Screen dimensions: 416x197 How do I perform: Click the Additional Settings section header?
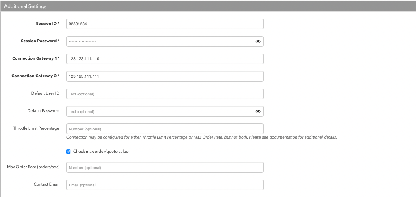(208, 6)
